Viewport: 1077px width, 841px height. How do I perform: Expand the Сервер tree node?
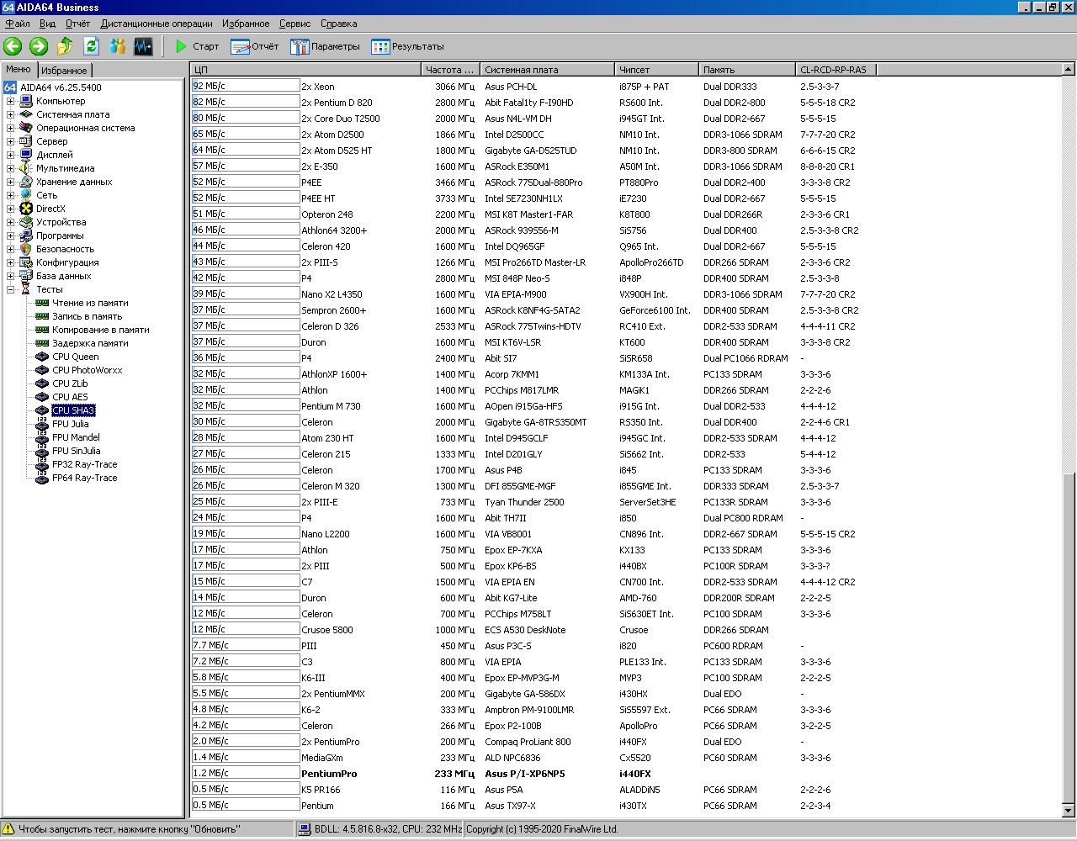coord(11,141)
